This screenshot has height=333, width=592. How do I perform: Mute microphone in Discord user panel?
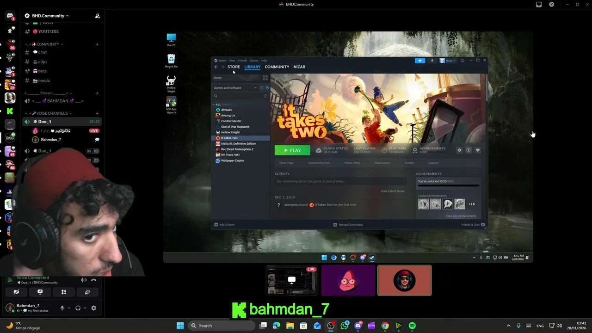pyautogui.click(x=62, y=308)
